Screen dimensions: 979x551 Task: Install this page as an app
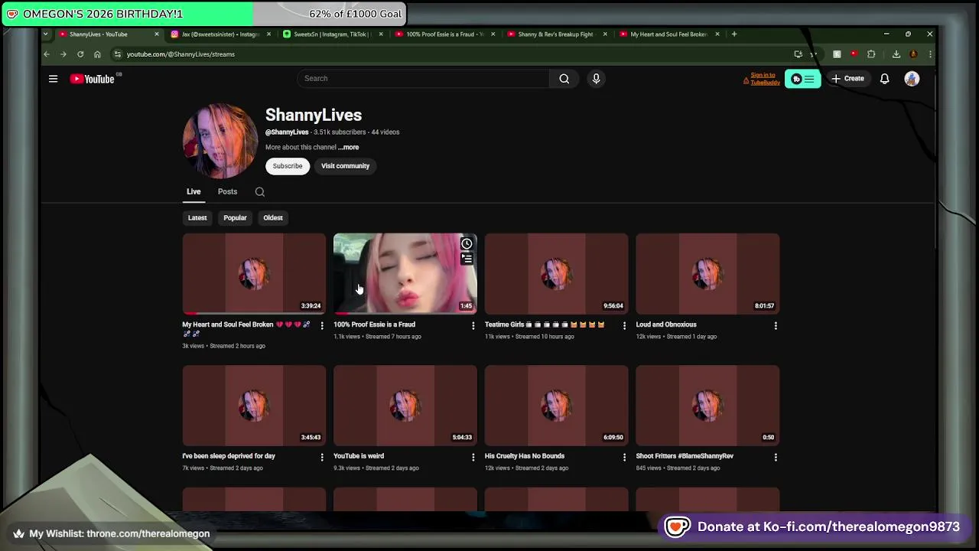(798, 54)
